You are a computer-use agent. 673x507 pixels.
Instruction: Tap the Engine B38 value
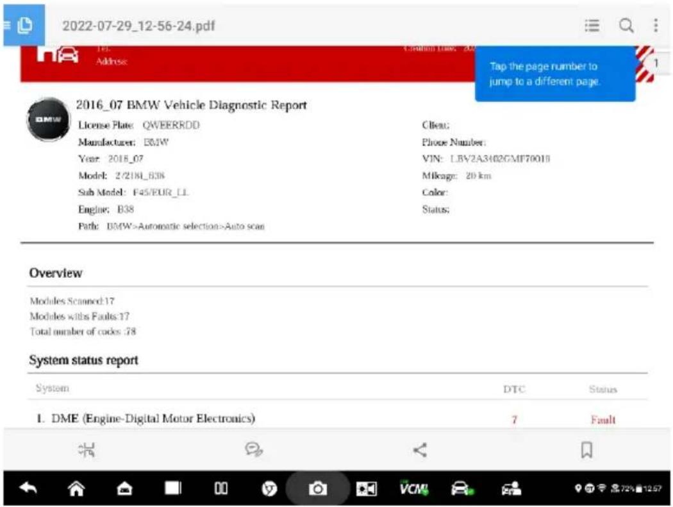pyautogui.click(x=126, y=209)
